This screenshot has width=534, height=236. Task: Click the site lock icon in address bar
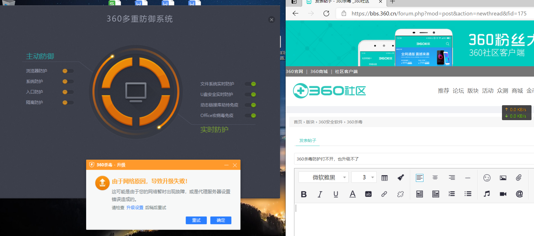tap(344, 13)
